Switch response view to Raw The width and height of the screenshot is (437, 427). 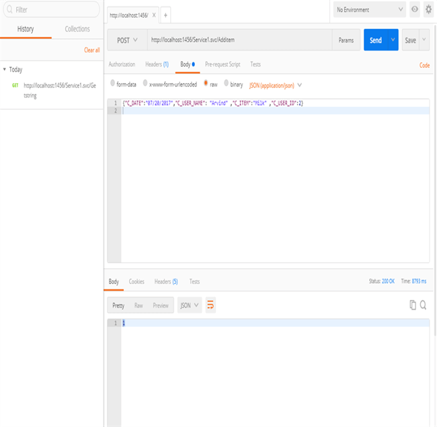(138, 305)
